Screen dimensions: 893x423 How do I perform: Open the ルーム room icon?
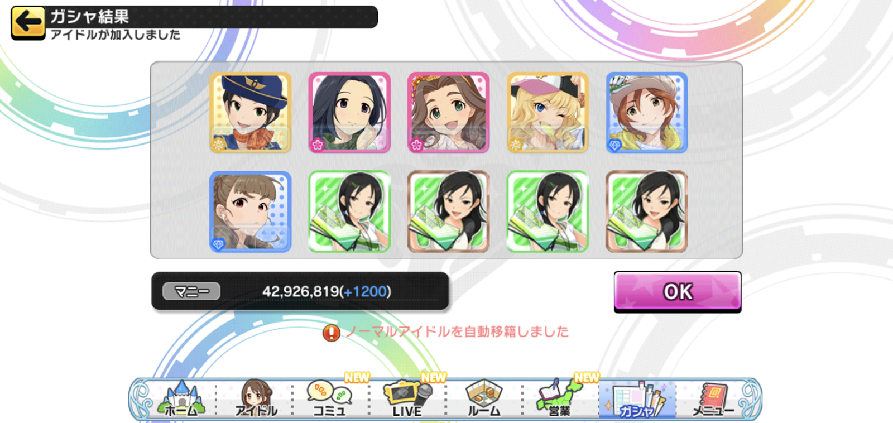483,399
